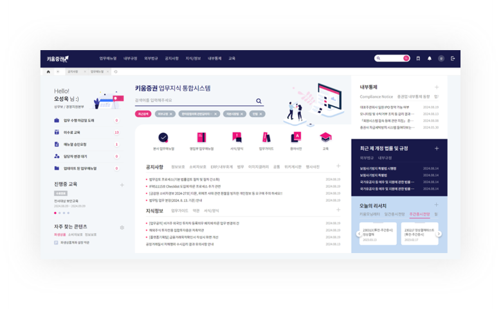
Task: Open 업무 수행 마감일 도래 item
Action: point(87,120)
